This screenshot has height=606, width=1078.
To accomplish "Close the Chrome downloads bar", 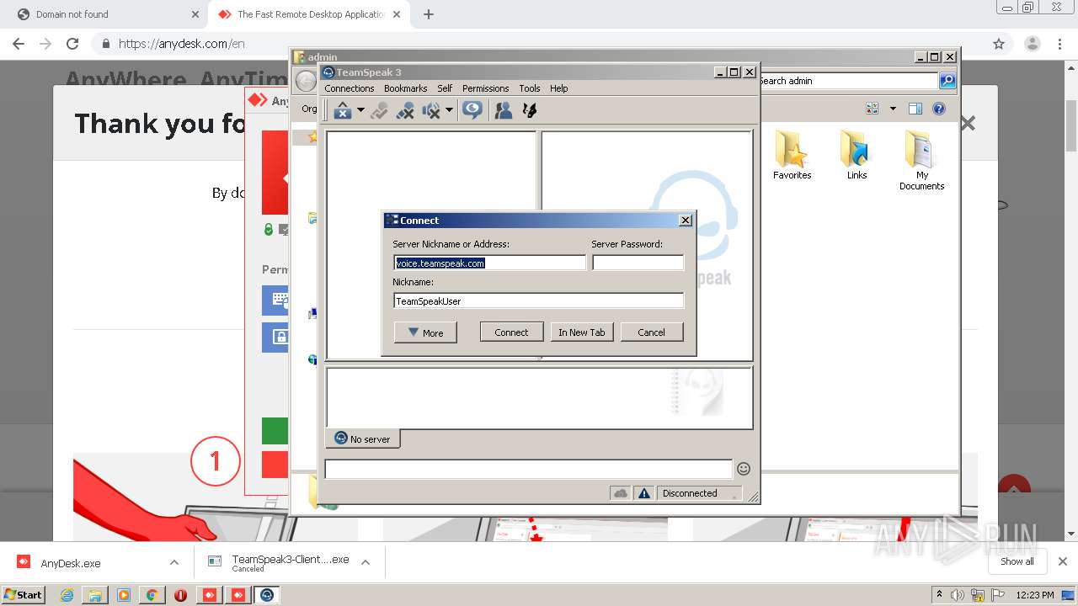I will pos(1063,561).
